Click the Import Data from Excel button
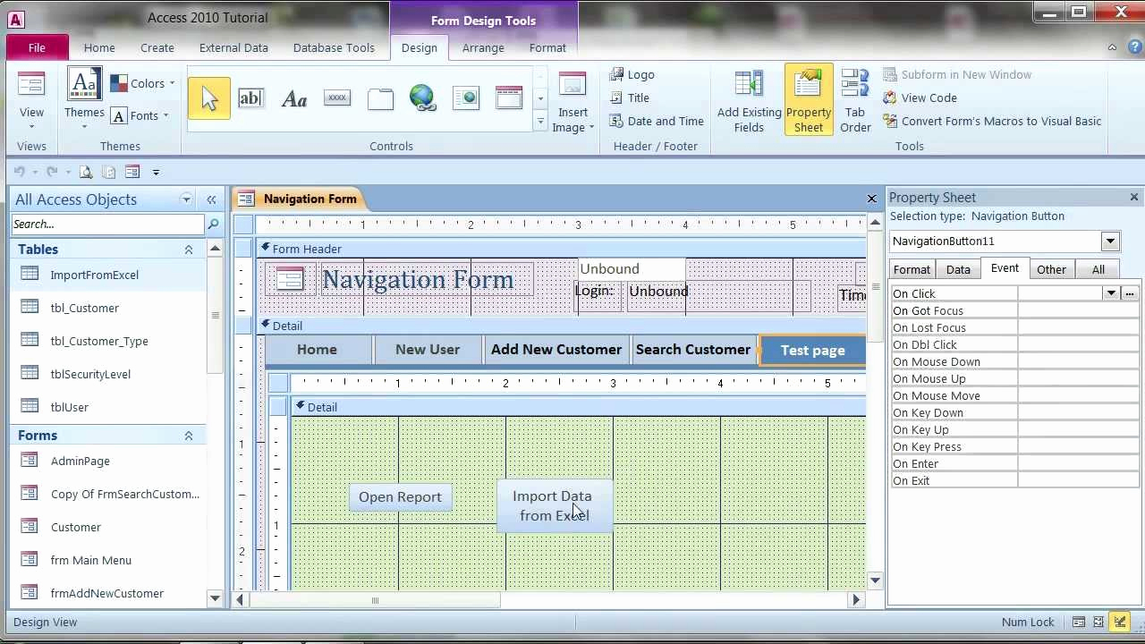The width and height of the screenshot is (1145, 644). click(552, 505)
